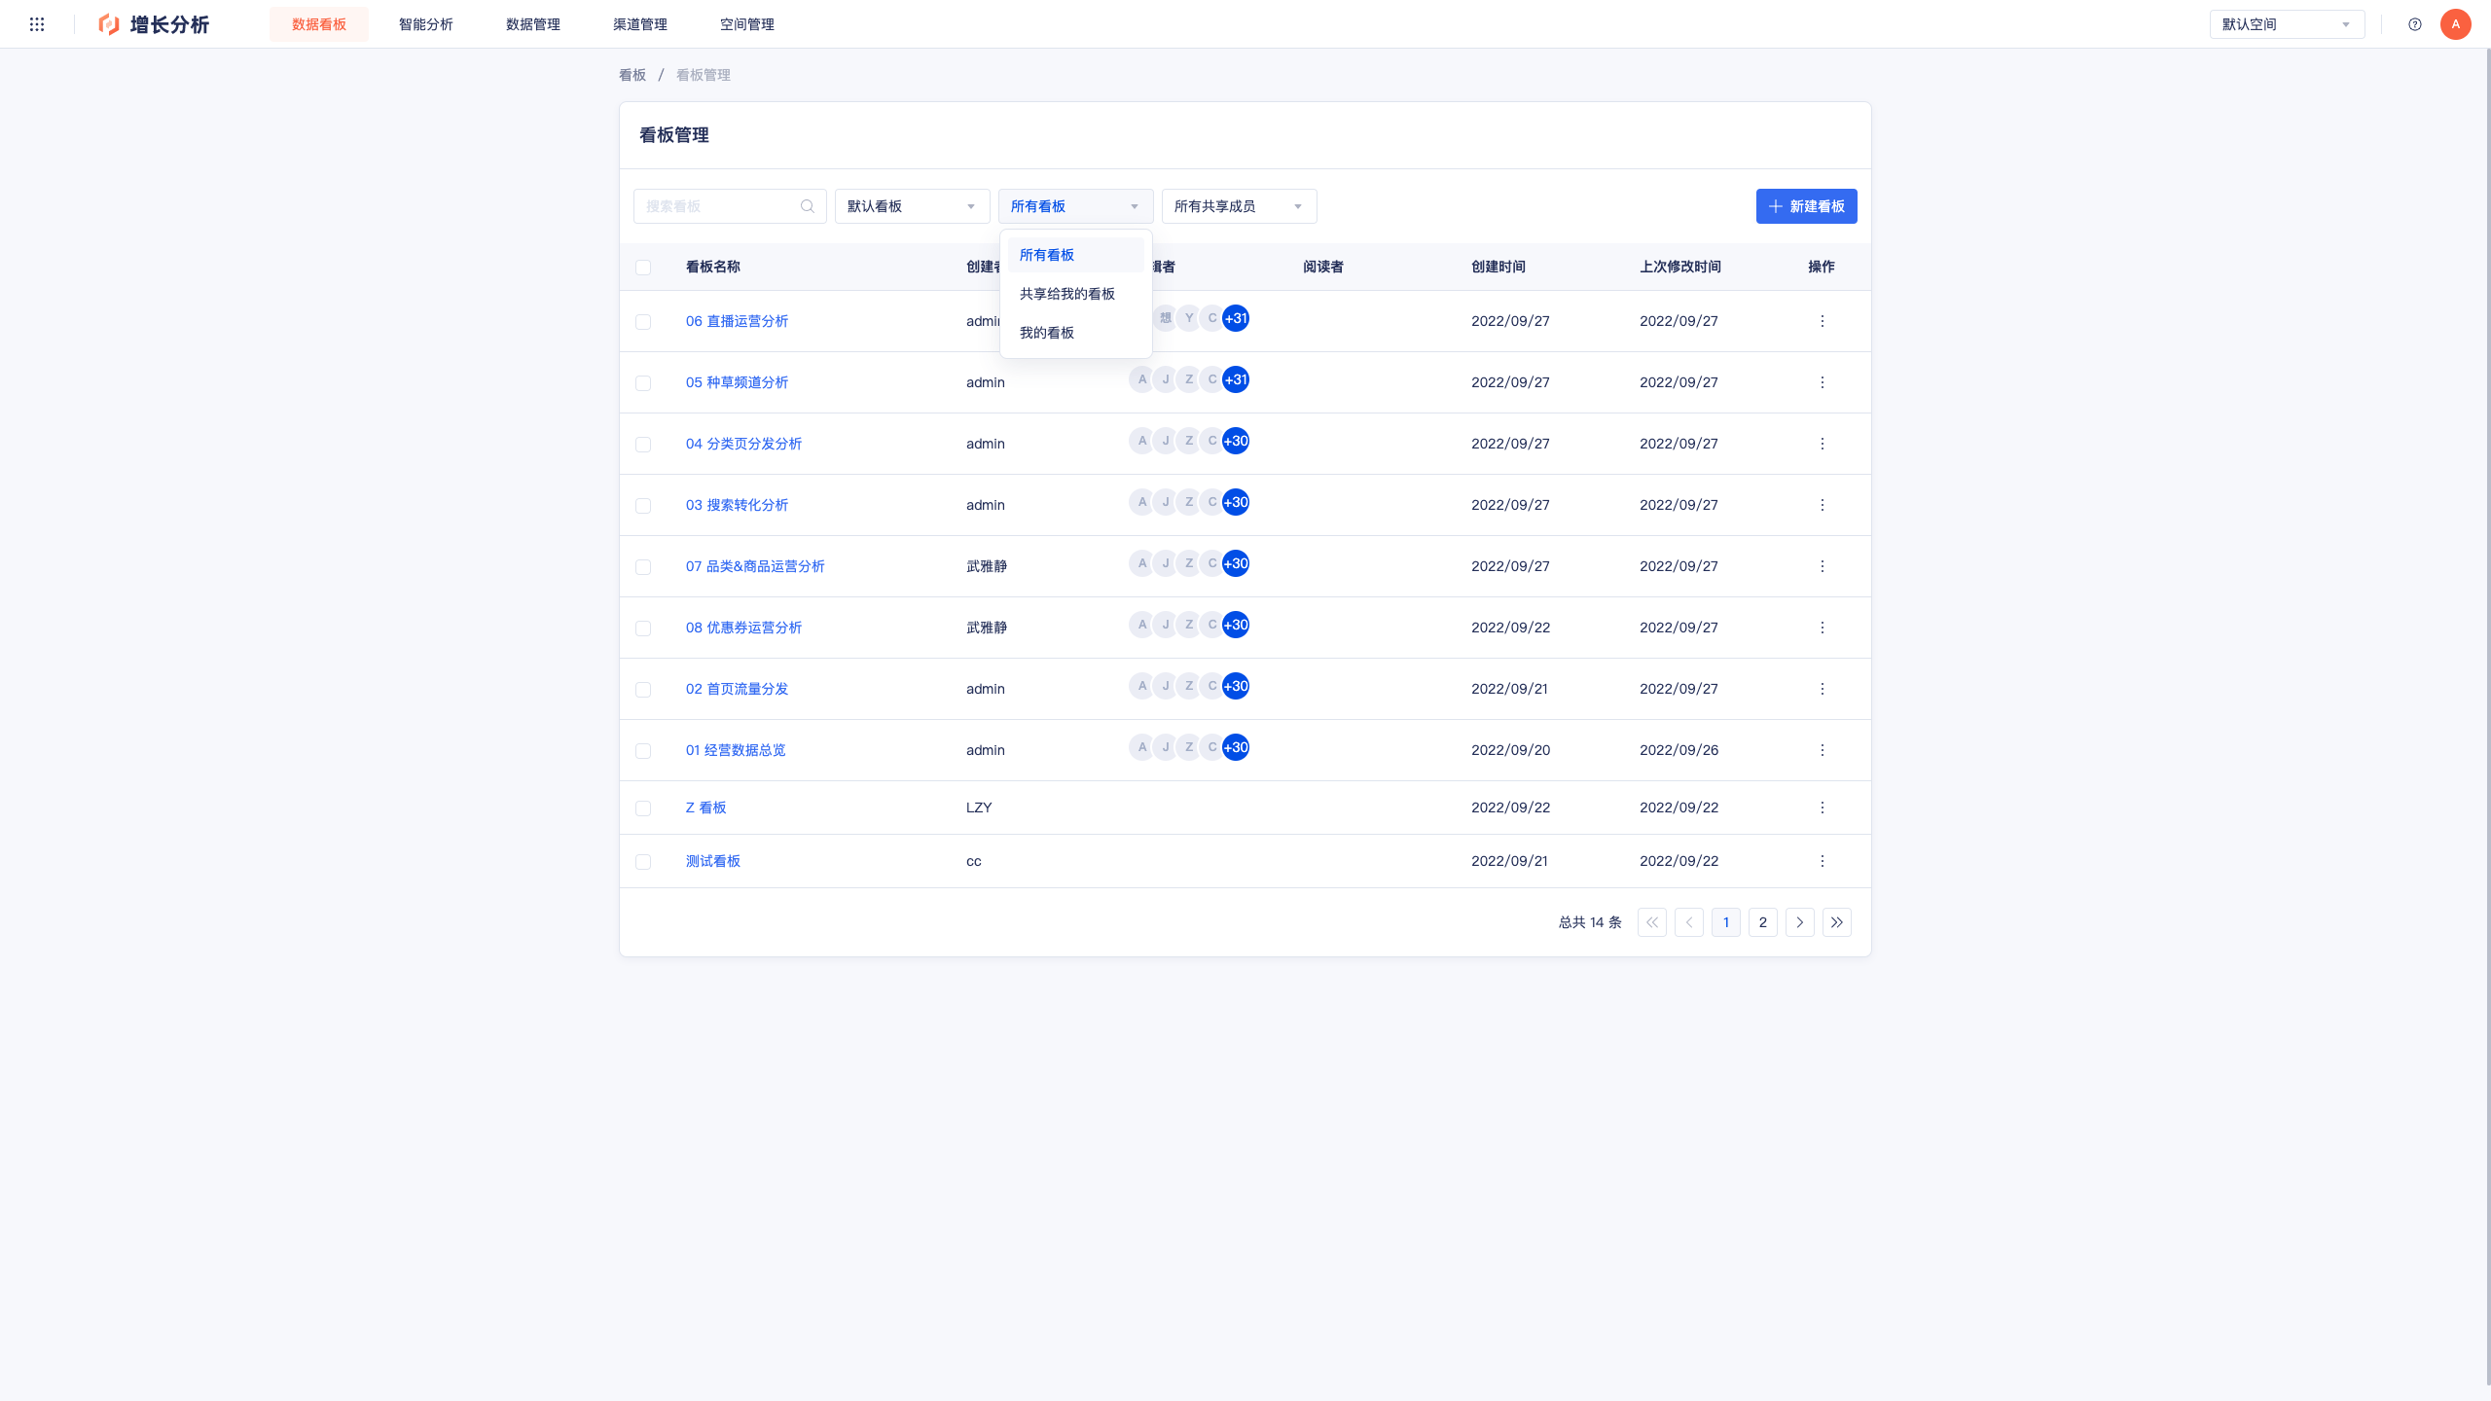
Task: Click avatar Y in 06 直播运营分析 row
Action: pos(1189,318)
